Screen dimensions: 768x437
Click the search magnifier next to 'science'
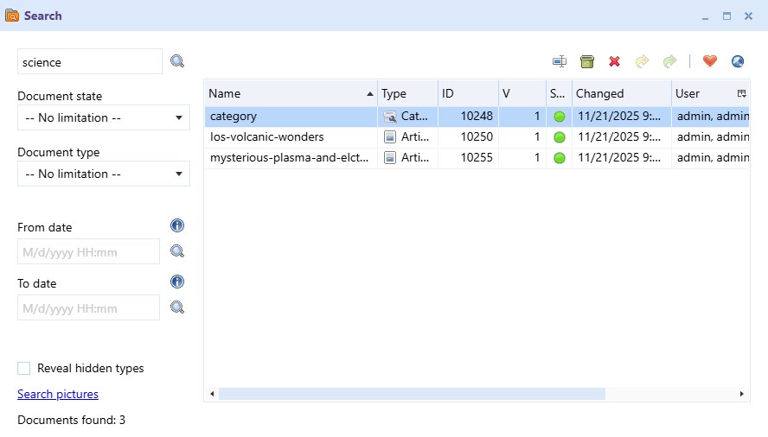pos(177,61)
